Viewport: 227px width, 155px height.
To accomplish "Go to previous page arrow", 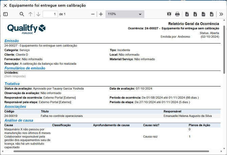I will pos(30,14).
